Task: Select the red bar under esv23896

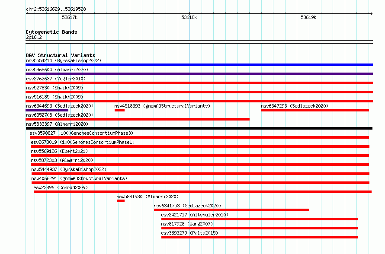Action: pos(202,192)
